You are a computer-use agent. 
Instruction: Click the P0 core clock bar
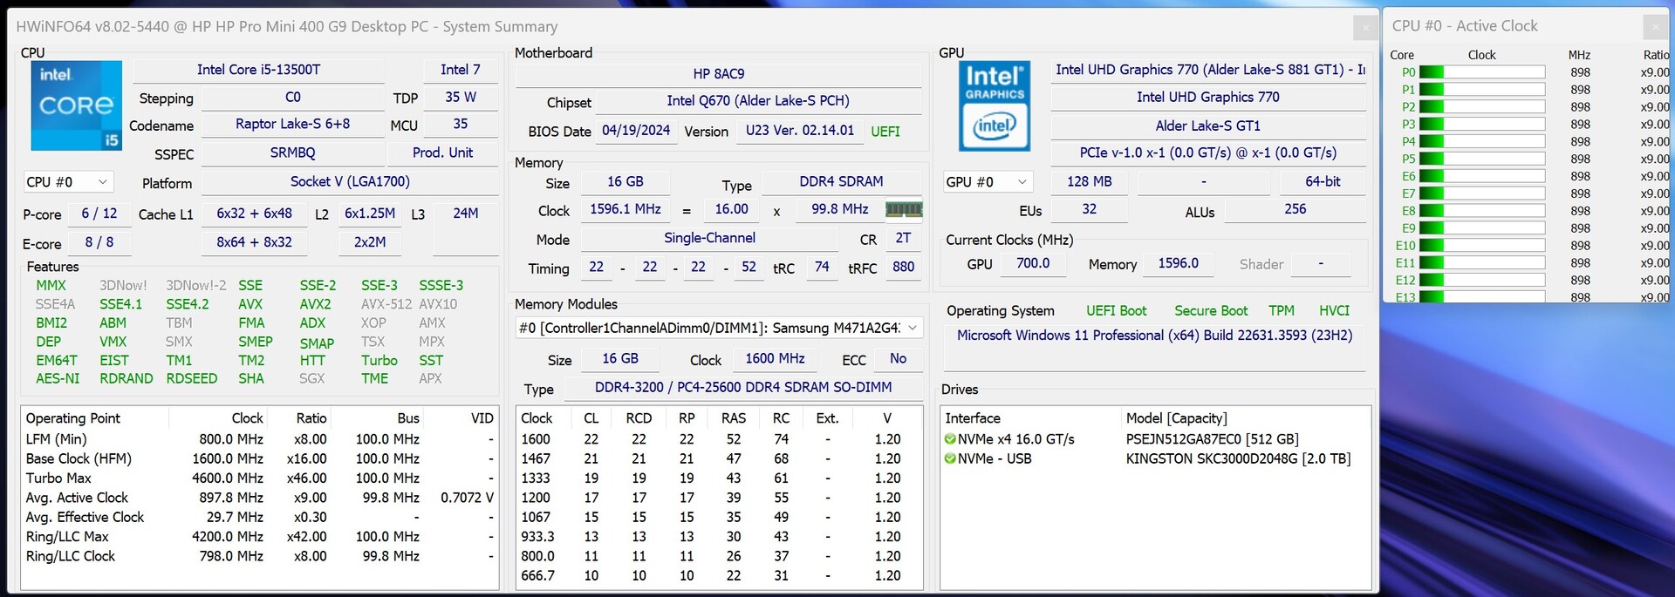(x=1481, y=72)
